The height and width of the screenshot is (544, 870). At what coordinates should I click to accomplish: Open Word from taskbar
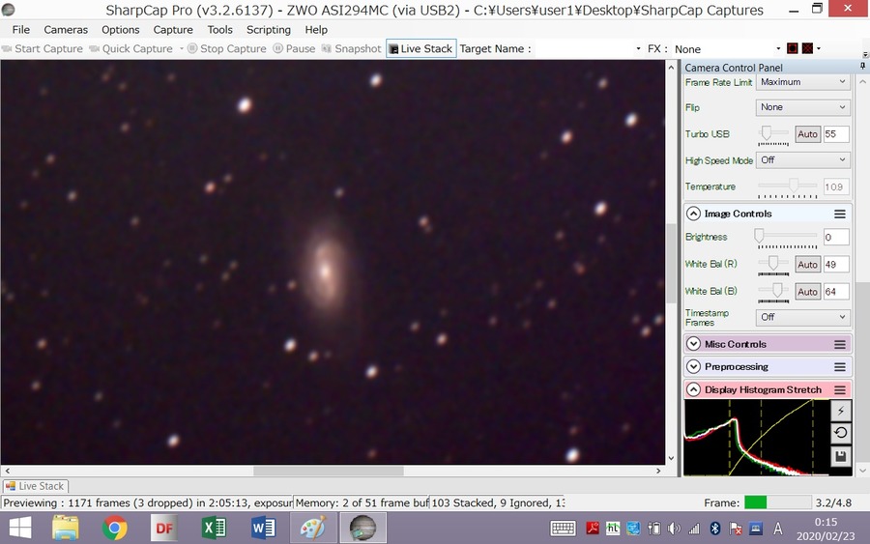point(263,528)
